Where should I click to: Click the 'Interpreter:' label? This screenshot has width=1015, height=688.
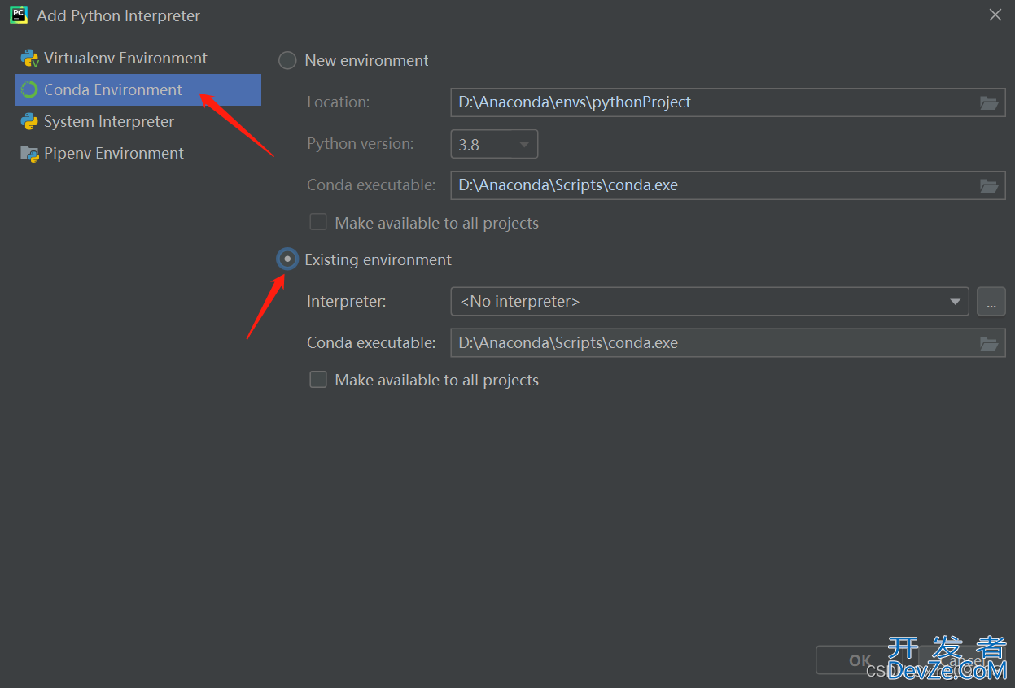point(347,302)
